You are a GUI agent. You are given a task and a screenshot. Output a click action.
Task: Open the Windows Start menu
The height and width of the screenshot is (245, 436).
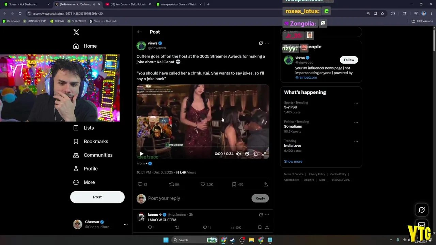[x=166, y=240]
